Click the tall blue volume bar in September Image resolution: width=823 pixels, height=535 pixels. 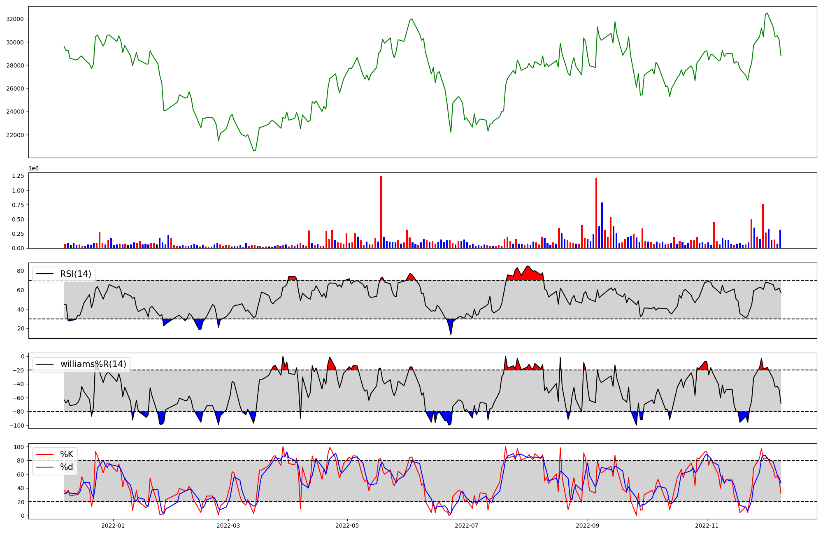click(x=602, y=226)
